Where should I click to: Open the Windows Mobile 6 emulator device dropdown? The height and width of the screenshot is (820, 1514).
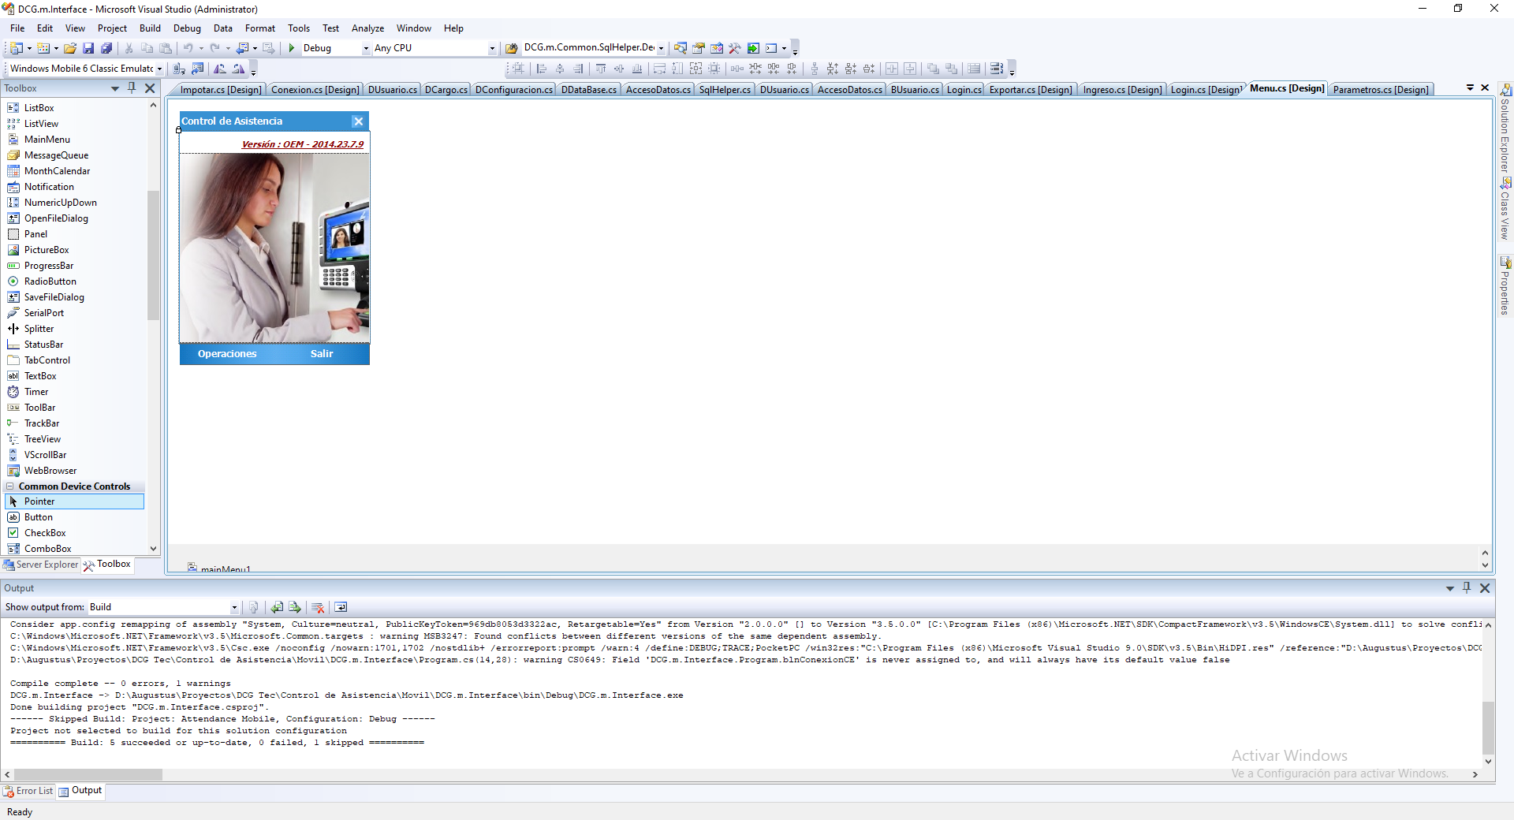pyautogui.click(x=159, y=69)
